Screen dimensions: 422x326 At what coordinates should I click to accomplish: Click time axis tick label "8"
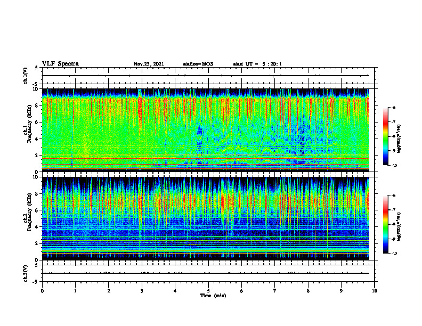[308, 291]
